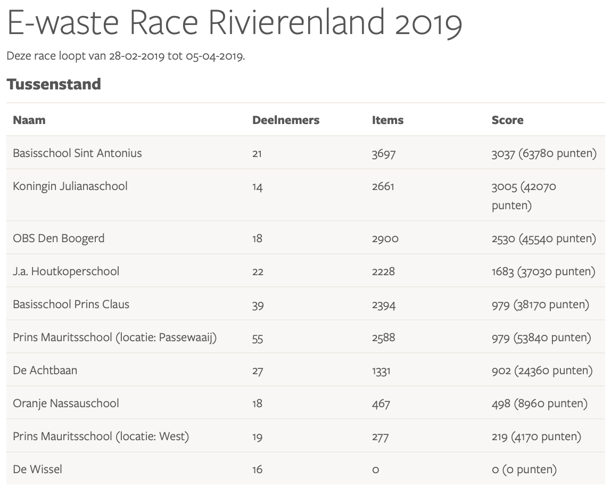Select the Score column header

click(507, 120)
